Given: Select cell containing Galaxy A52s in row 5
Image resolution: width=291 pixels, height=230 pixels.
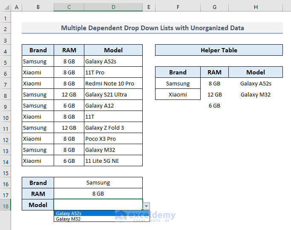Looking at the screenshot, I should coord(113,61).
